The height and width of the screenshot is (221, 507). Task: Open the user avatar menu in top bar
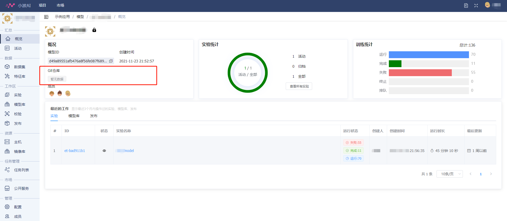(x=487, y=5)
